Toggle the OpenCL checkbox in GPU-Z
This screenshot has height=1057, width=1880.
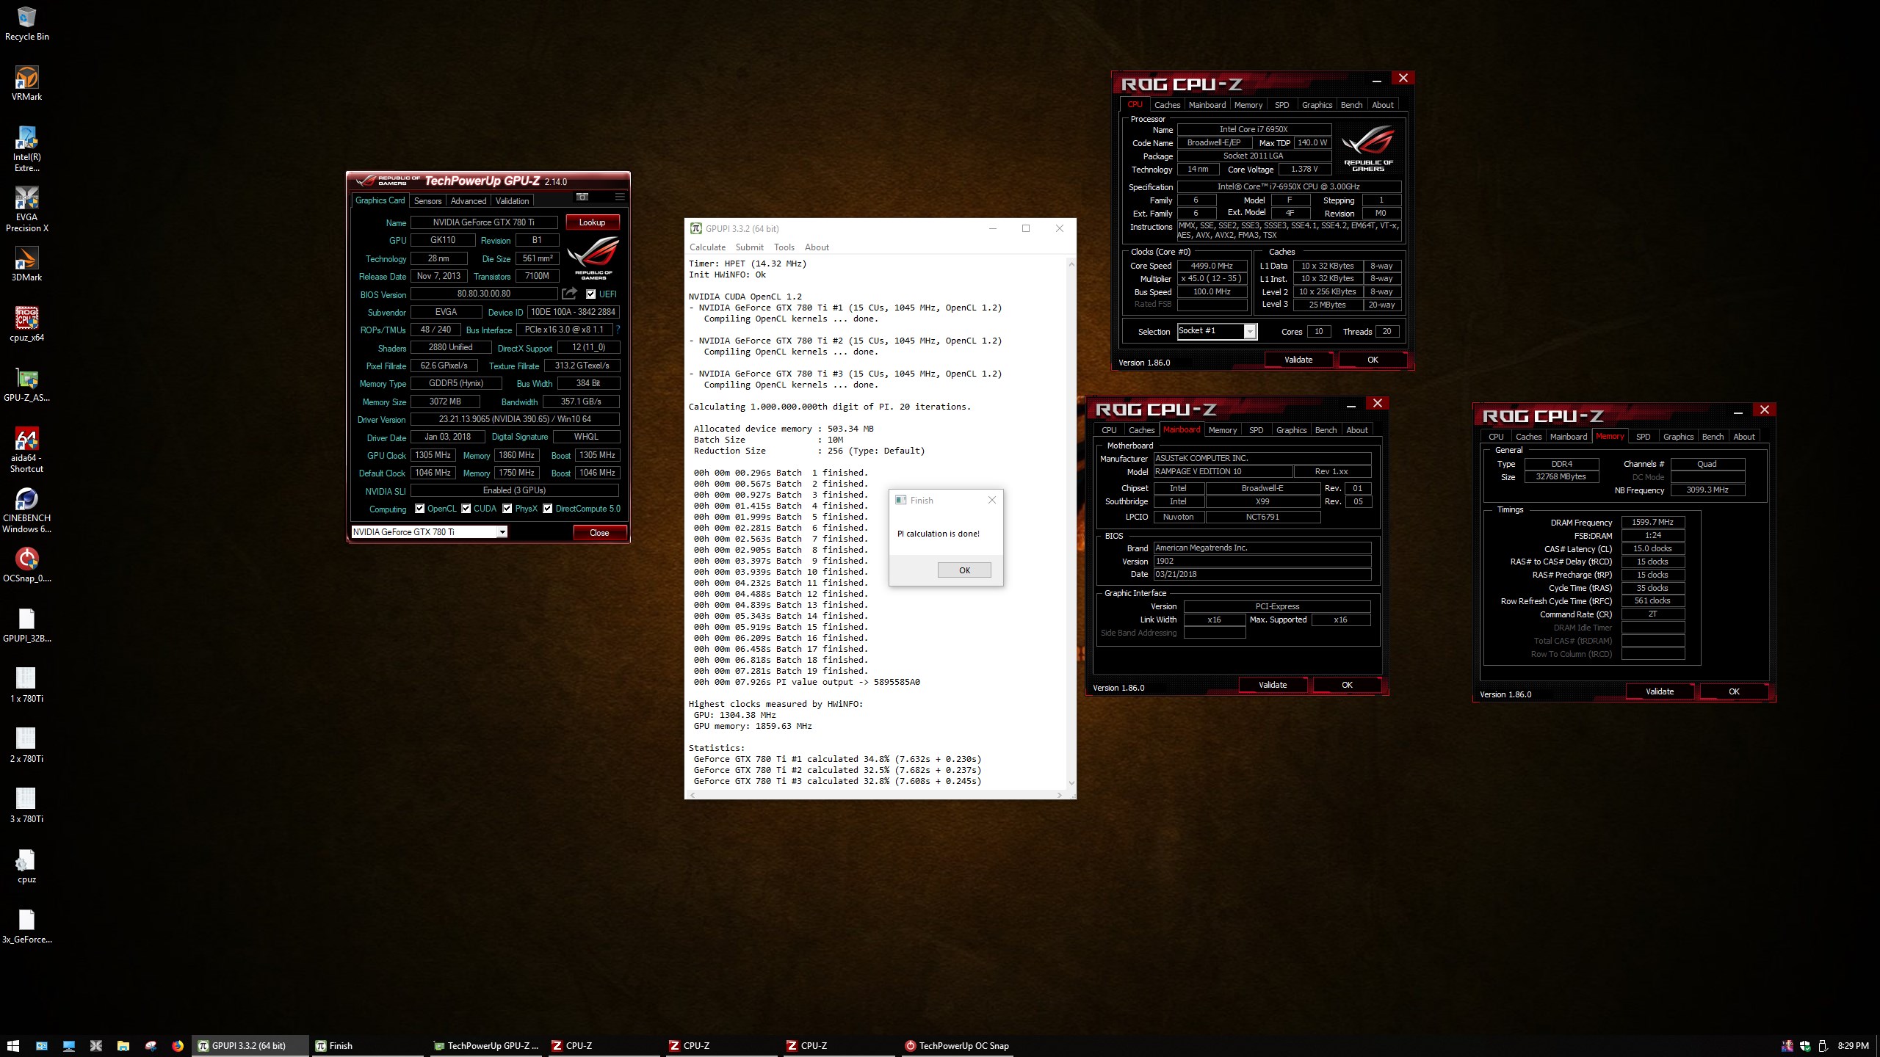(x=419, y=509)
